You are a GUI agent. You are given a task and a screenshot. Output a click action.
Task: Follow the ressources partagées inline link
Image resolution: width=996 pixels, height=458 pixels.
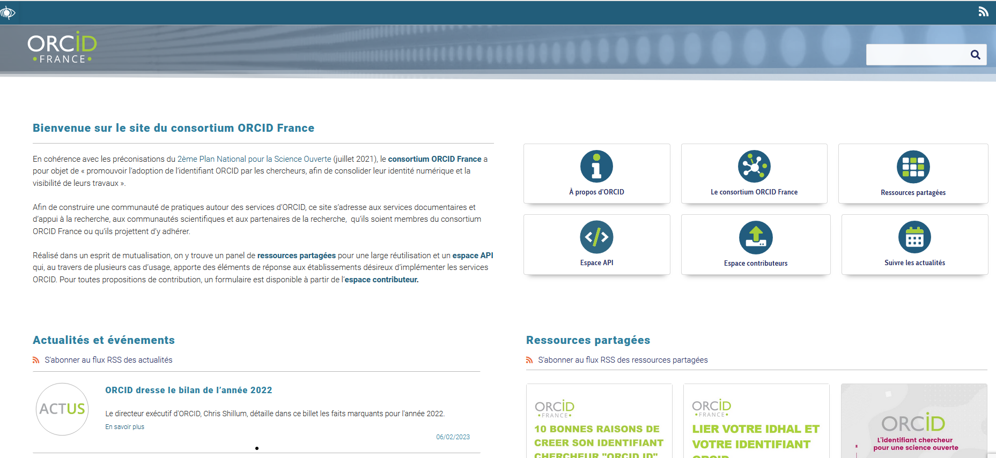tap(296, 256)
